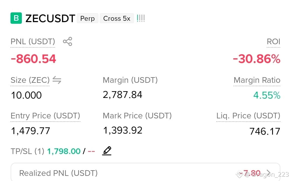Open the Realized PNL (USDT) row

(x=145, y=172)
